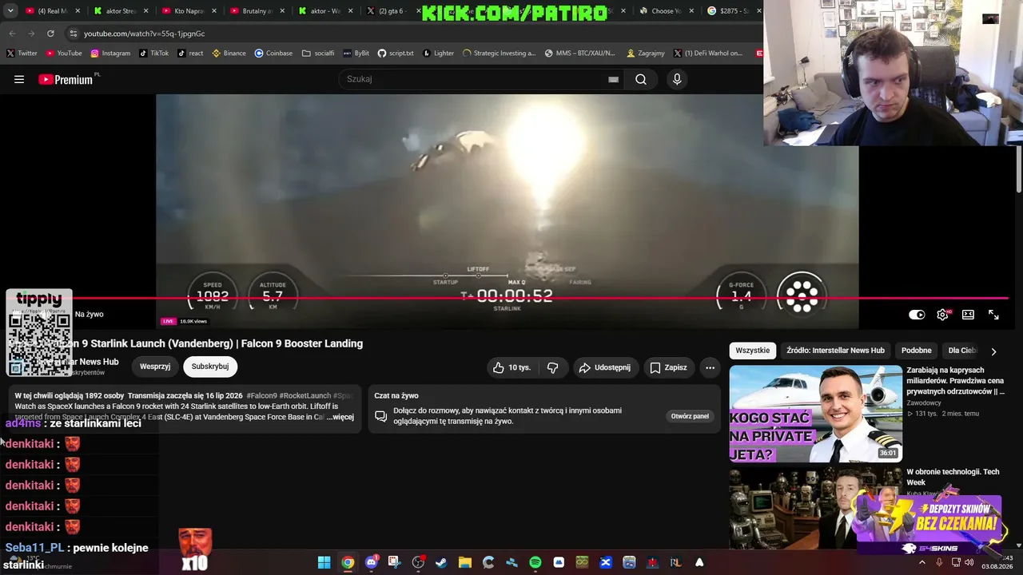Click the Chrome address bar URL
This screenshot has height=575, width=1023.
coord(145,34)
